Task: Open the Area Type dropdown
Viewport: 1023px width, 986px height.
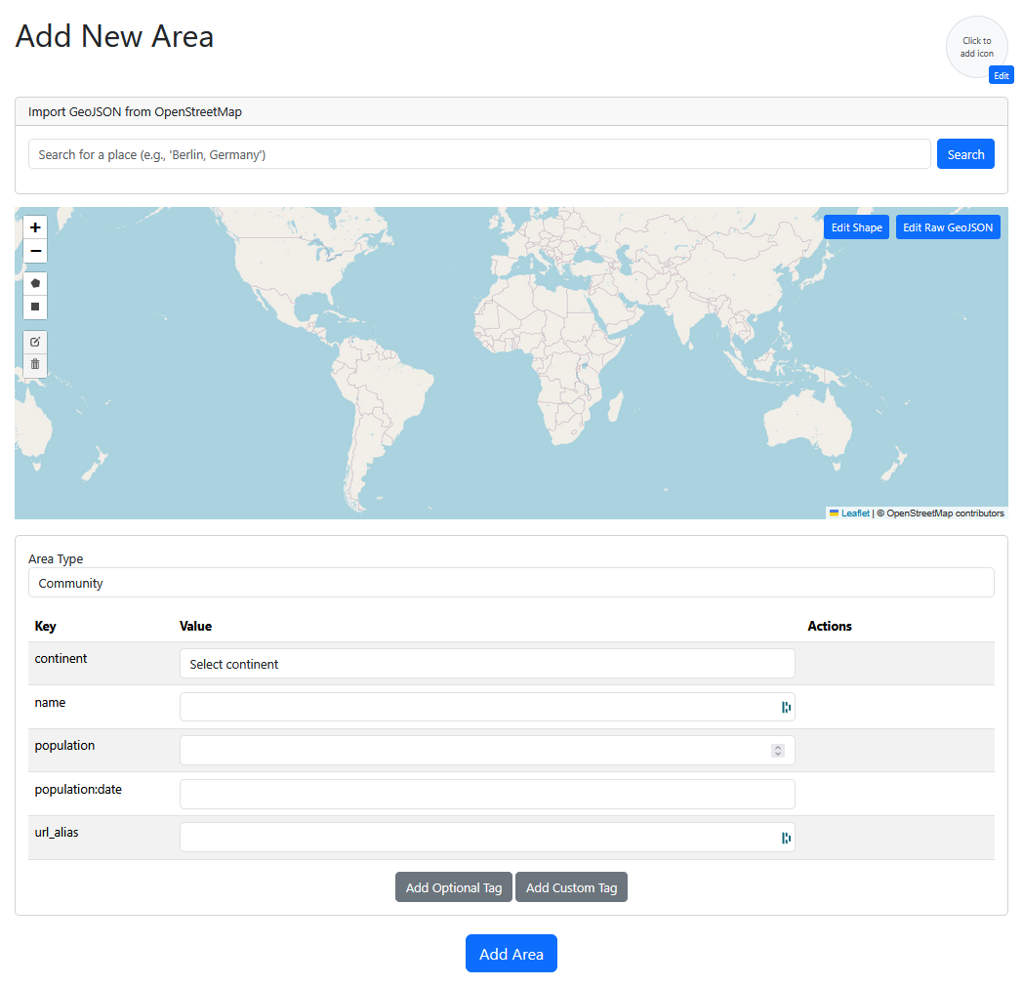Action: pyautogui.click(x=511, y=583)
